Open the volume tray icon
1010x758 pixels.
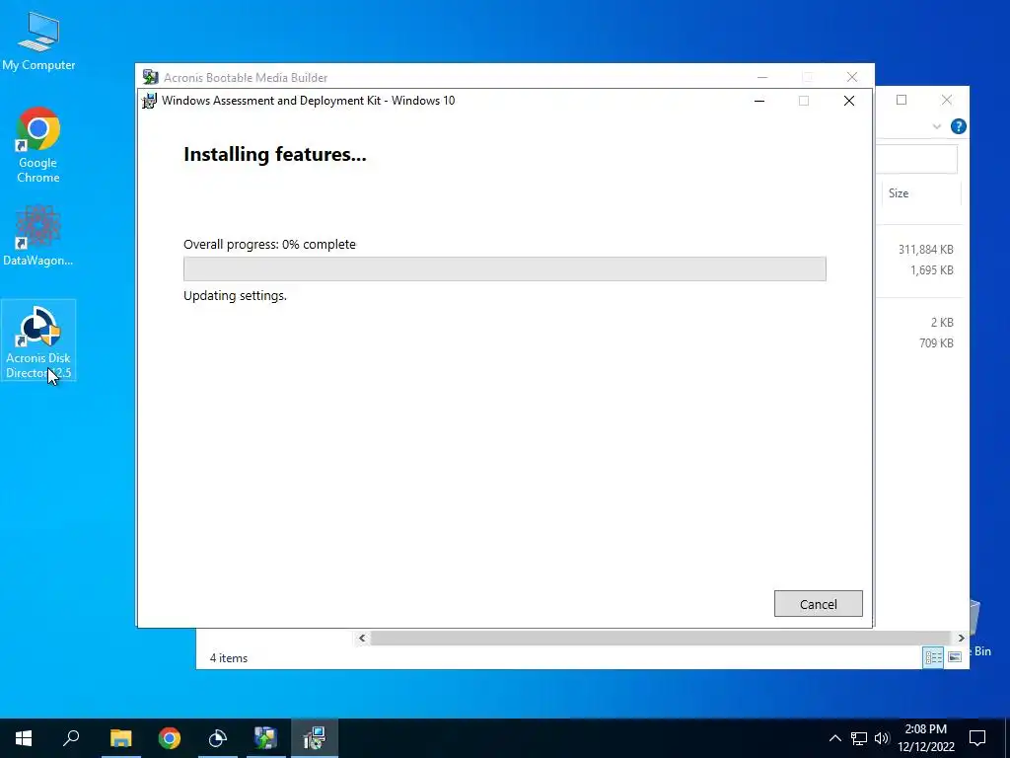point(881,738)
